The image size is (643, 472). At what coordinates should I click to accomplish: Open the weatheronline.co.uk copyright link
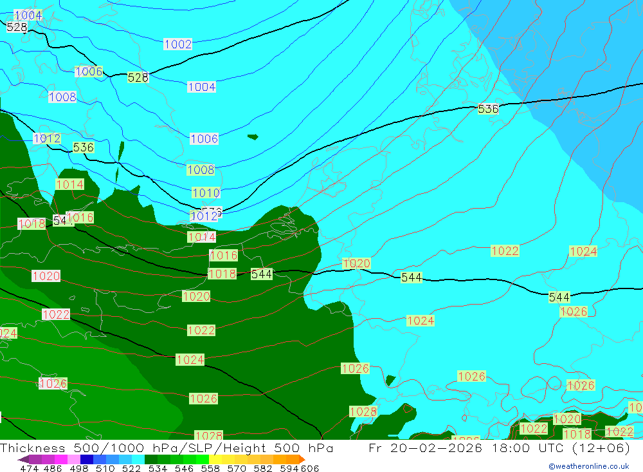pyautogui.click(x=589, y=466)
